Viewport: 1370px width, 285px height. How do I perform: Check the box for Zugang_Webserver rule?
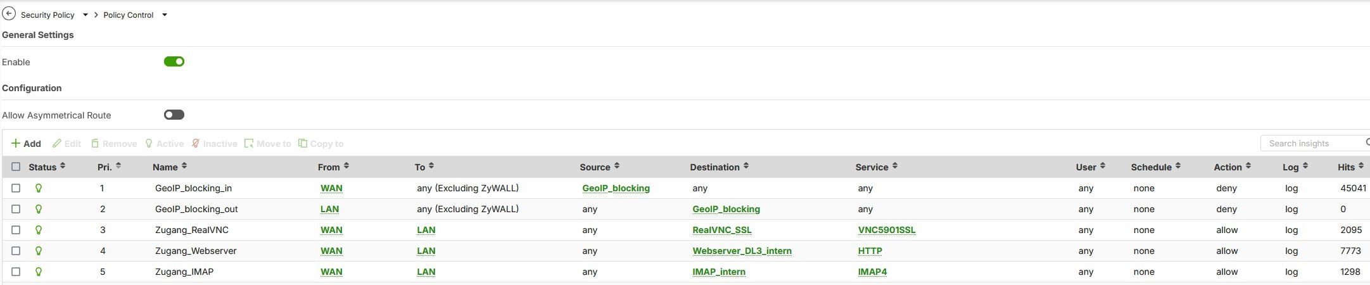coord(16,251)
